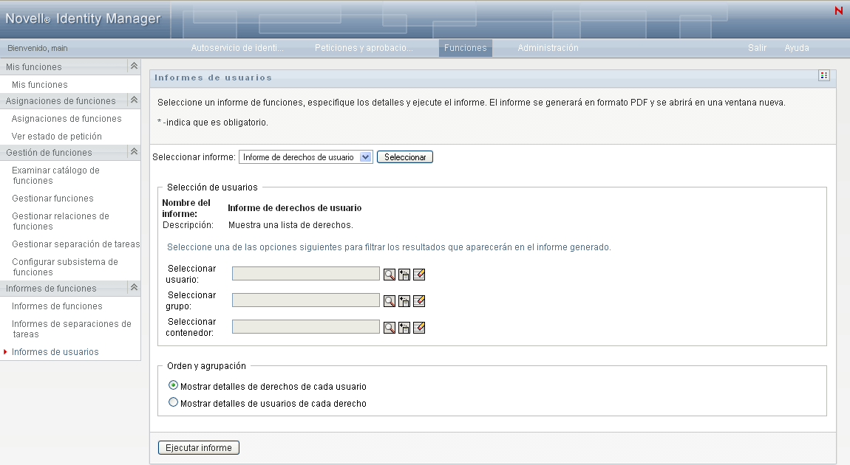Open the search lookup for Seleccionar usuario

click(390, 275)
